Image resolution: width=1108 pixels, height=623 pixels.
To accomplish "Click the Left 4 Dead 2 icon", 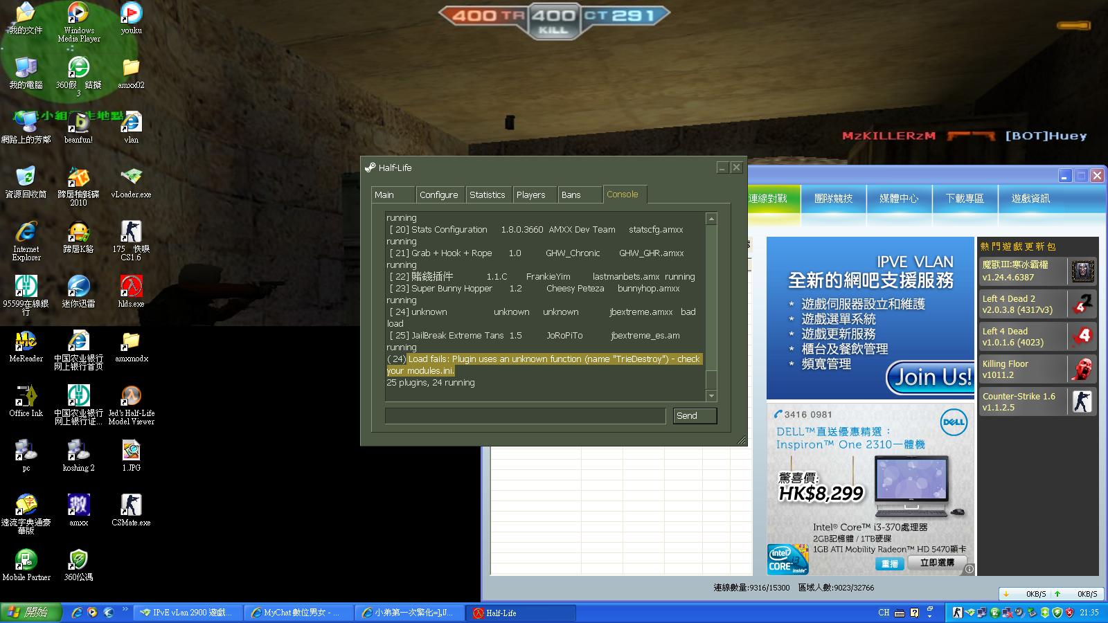I will coord(1082,303).
